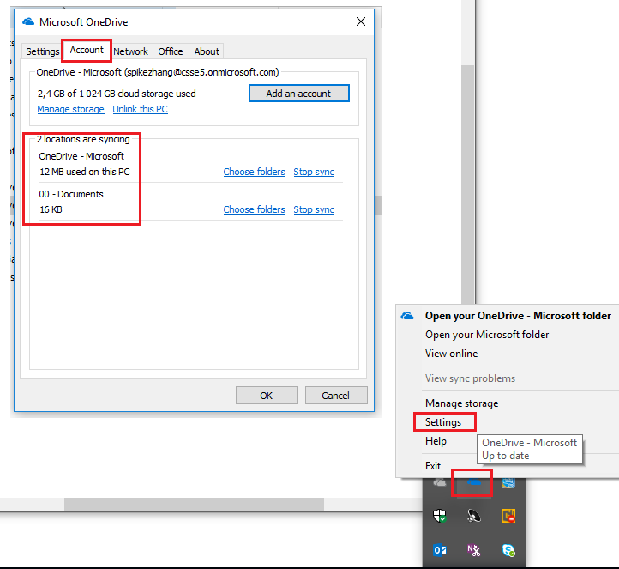
Task: Choose folders for OneDrive - Microsoft
Action: (x=255, y=172)
